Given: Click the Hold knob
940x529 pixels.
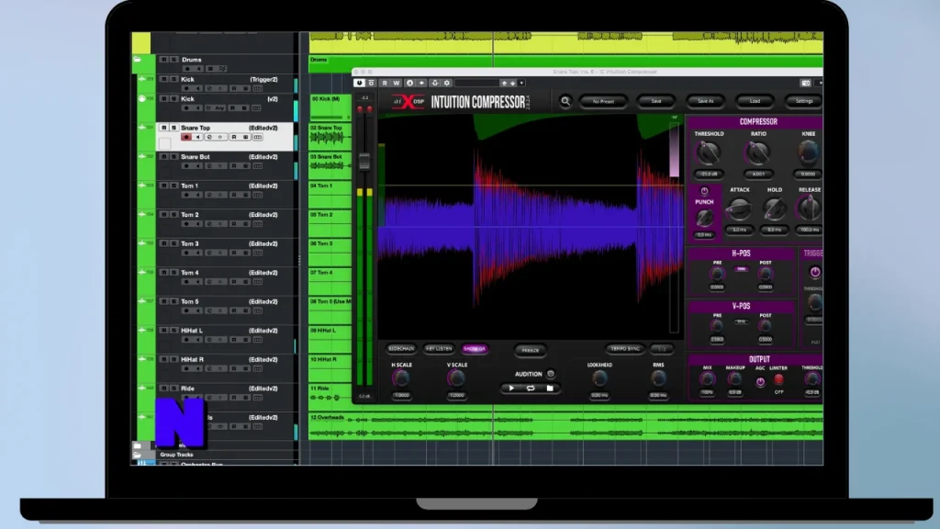Looking at the screenshot, I should tap(774, 208).
